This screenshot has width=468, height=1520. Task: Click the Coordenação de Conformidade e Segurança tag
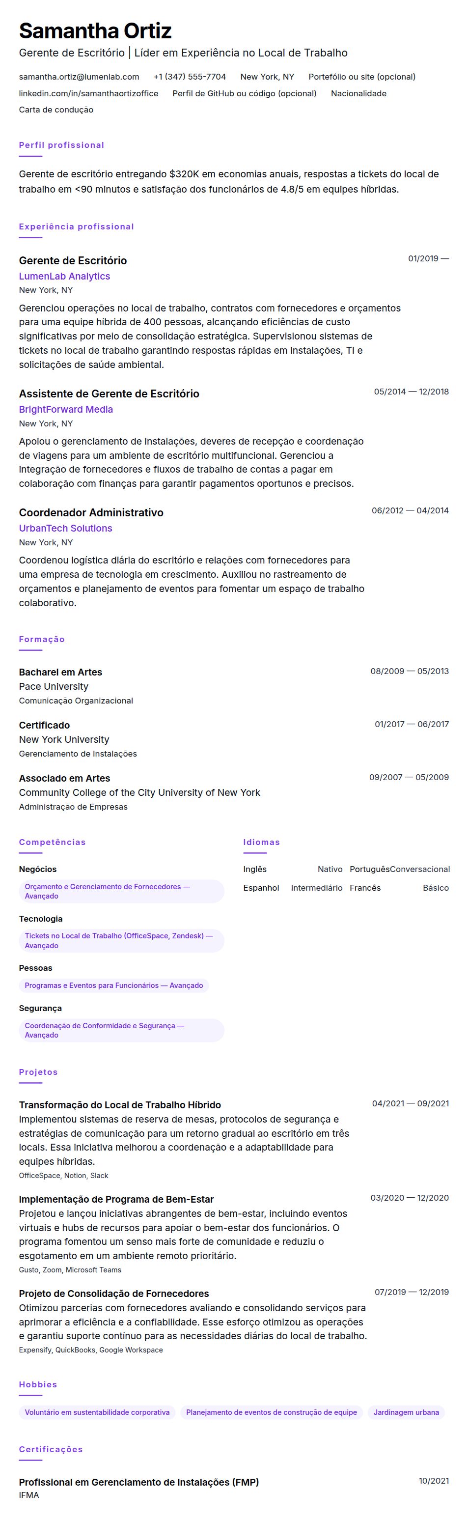point(122,1030)
